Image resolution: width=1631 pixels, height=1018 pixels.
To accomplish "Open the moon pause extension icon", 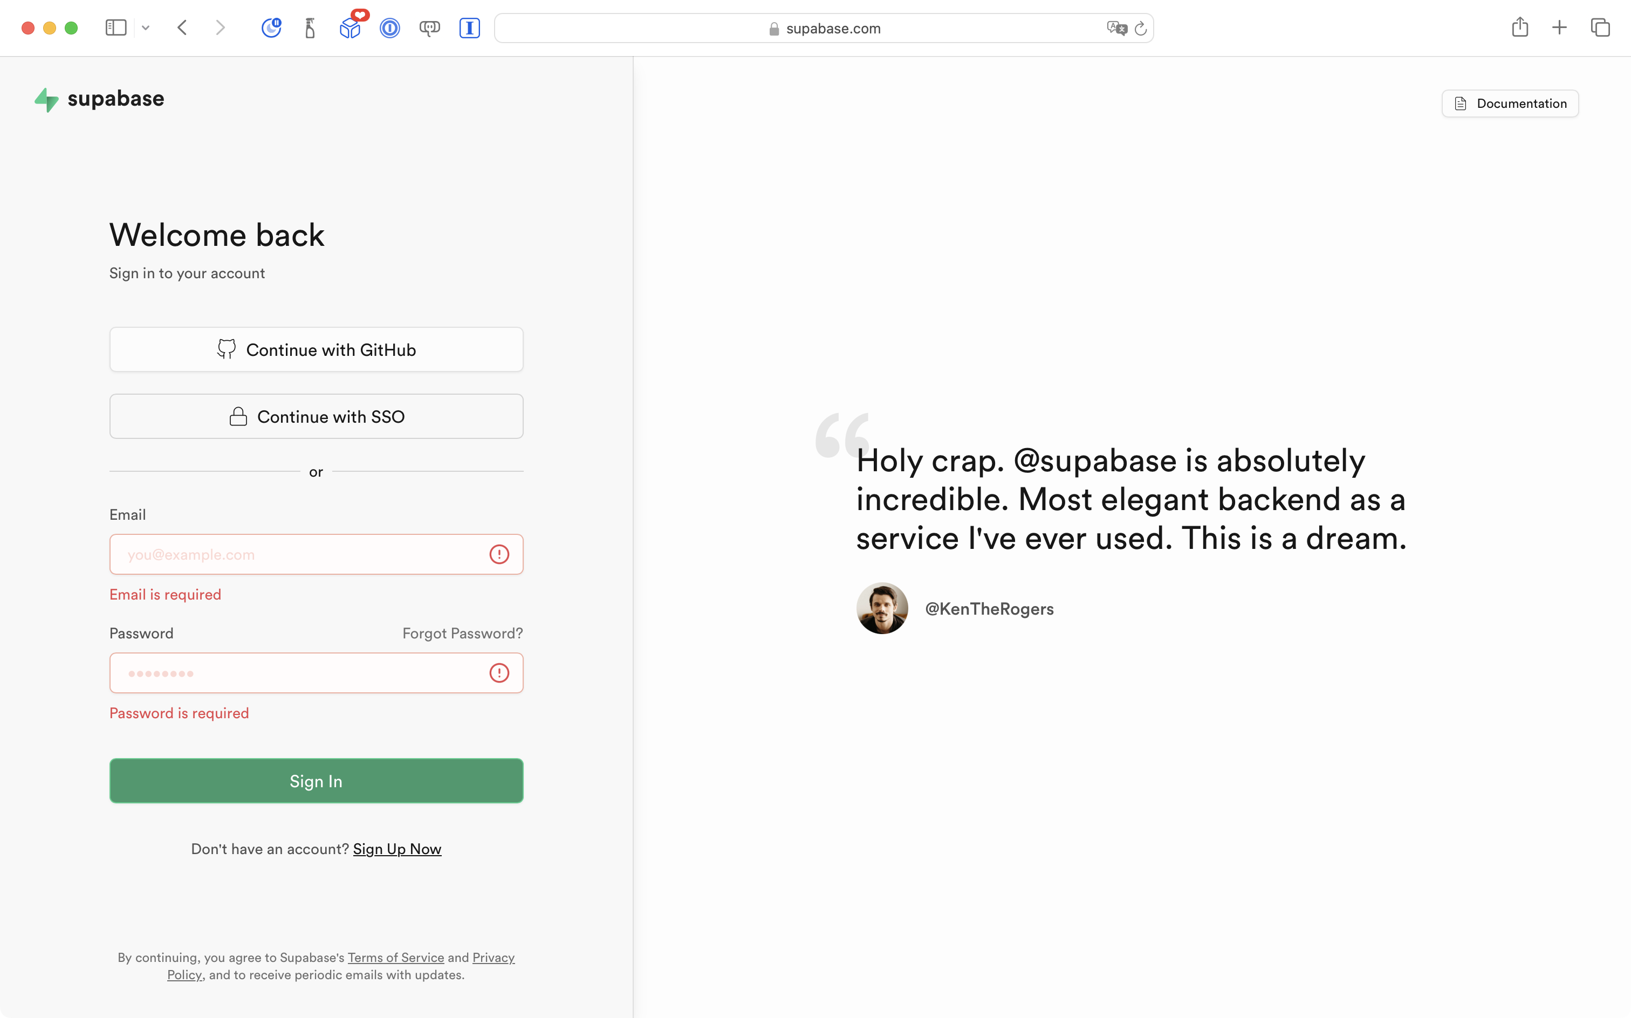I will [x=272, y=27].
